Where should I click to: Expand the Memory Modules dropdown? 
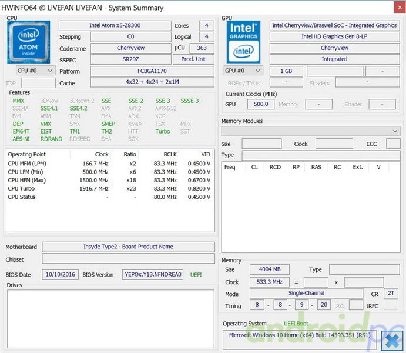311,131
